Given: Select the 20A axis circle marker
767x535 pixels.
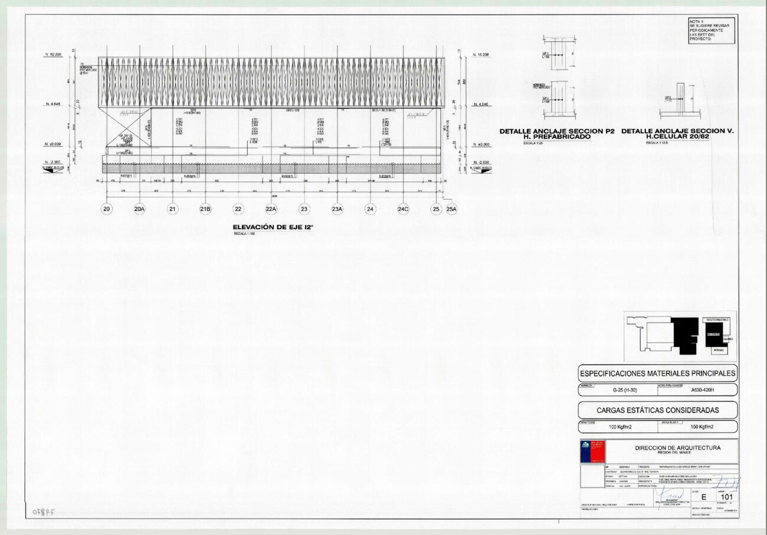Looking at the screenshot, I should tap(140, 209).
